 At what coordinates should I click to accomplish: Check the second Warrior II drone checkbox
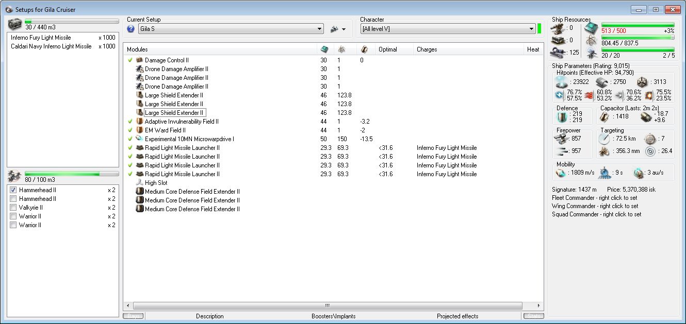coord(13,225)
